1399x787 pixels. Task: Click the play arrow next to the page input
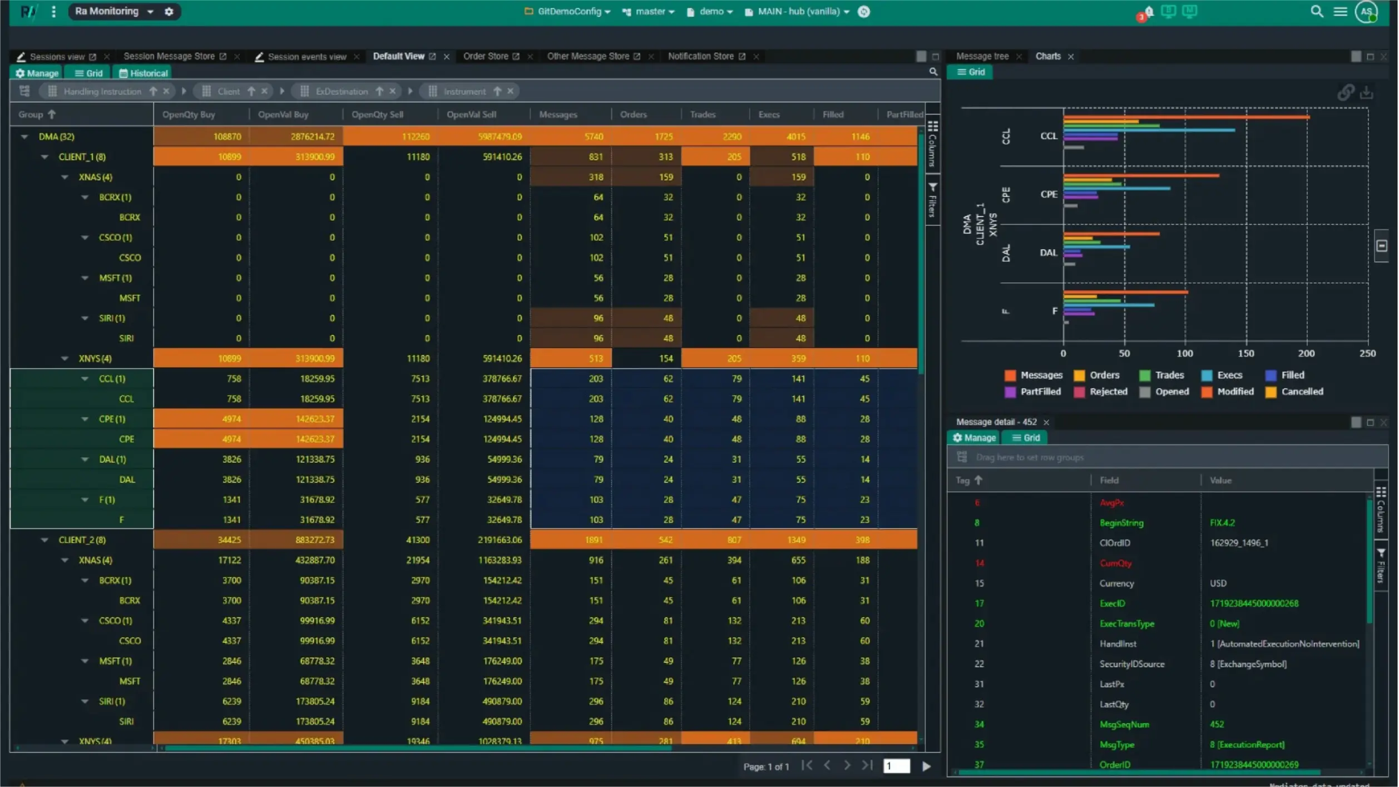[x=927, y=766]
